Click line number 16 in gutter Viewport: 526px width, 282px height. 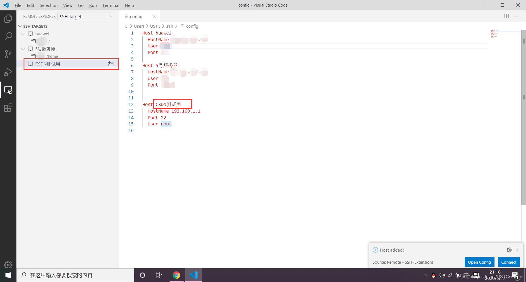point(131,131)
